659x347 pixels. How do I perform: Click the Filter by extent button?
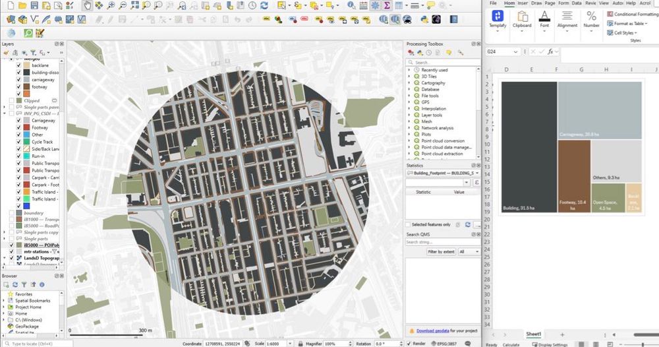(441, 251)
